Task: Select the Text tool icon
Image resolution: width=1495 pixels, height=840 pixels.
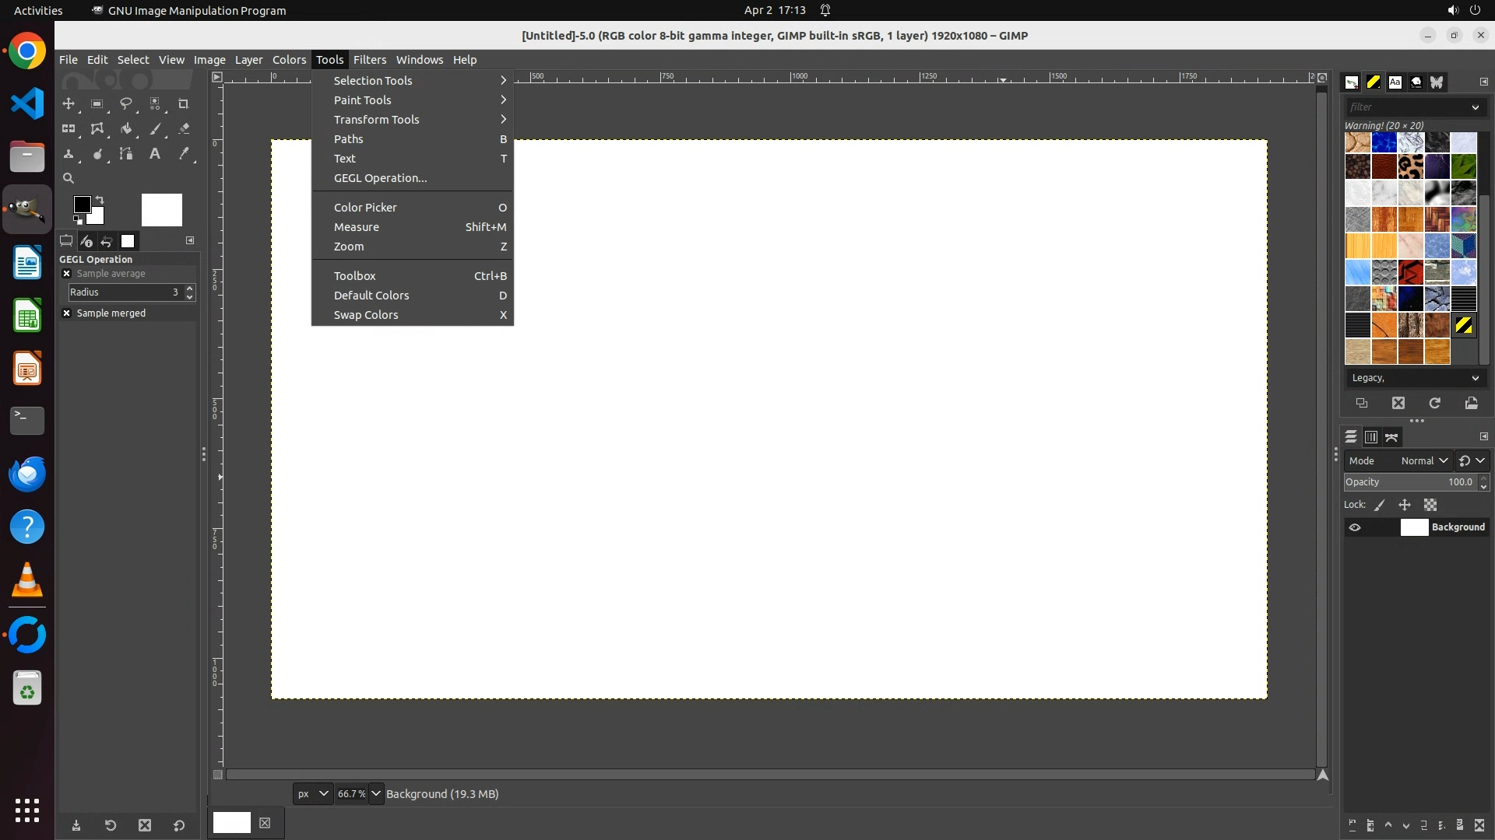Action: [x=155, y=154]
